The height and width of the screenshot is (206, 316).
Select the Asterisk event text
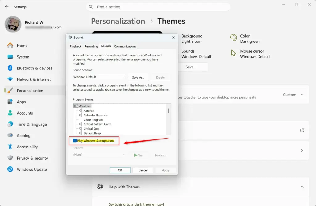(89, 111)
